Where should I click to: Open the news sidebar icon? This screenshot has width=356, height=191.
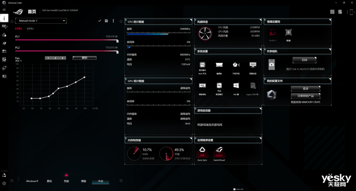[4, 77]
